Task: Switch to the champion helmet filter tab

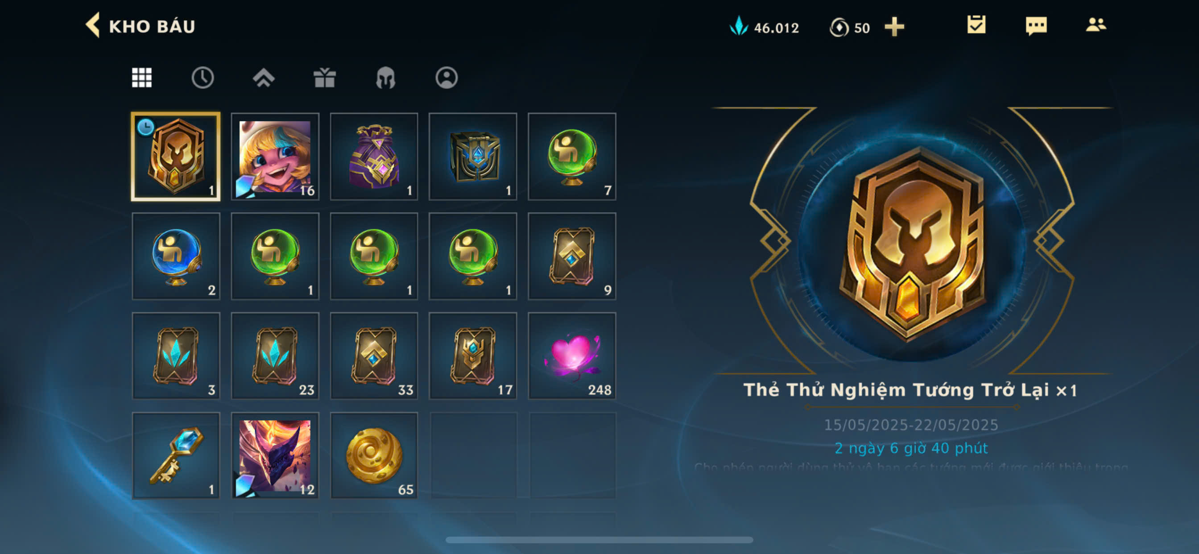Action: (x=385, y=78)
